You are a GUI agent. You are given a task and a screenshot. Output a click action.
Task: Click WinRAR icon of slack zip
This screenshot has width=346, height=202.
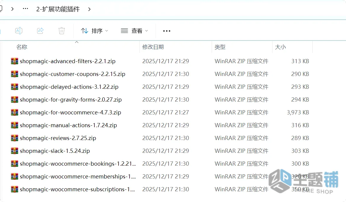point(15,151)
